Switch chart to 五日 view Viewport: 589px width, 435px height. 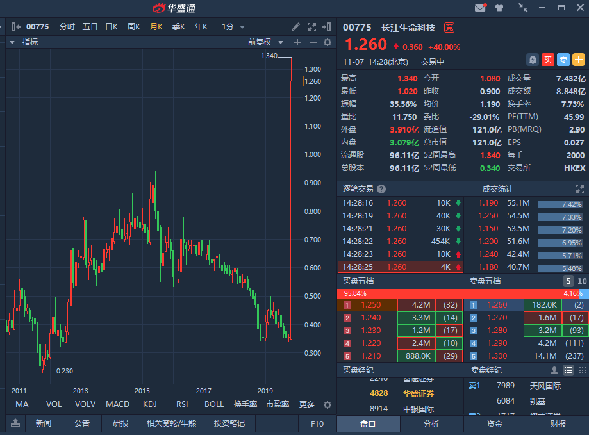tap(90, 27)
